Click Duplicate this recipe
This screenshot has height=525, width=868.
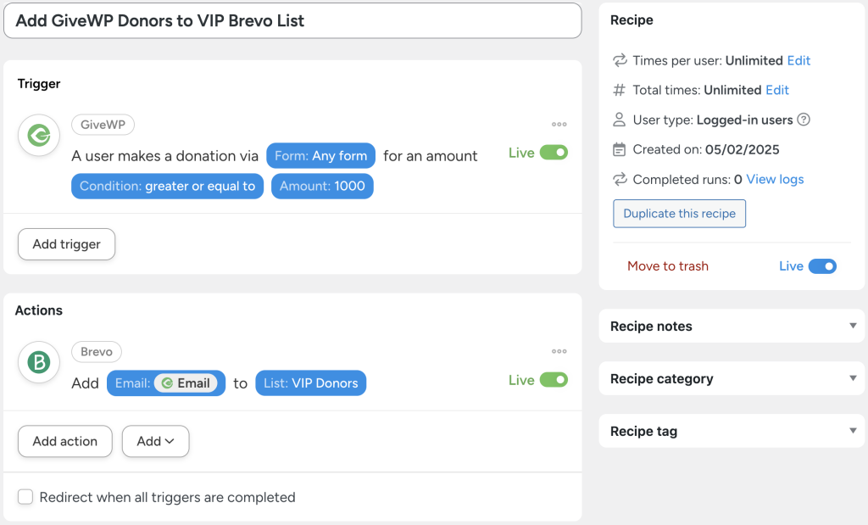coord(679,214)
